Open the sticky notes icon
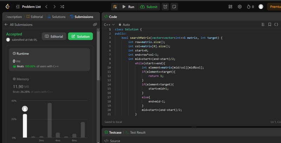Screen dimensions: 281x143 pos(174,7)
